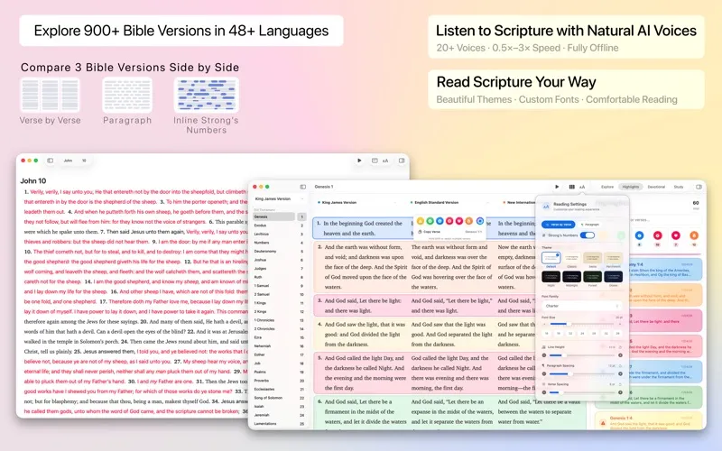This screenshot has height=451, width=722.
Task: Adjust the Line Height slider
Action: pyautogui.click(x=582, y=355)
